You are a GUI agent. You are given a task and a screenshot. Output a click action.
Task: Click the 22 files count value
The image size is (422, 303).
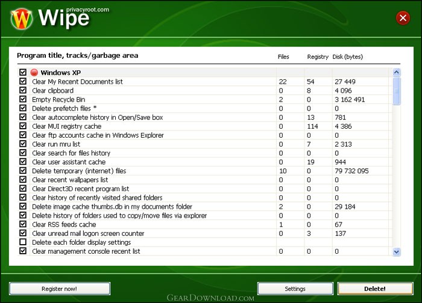283,82
